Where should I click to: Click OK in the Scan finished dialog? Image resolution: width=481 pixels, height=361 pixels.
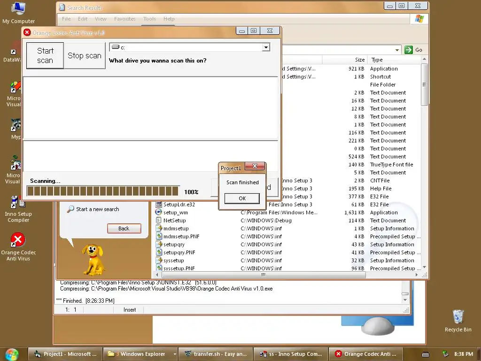pyautogui.click(x=242, y=198)
